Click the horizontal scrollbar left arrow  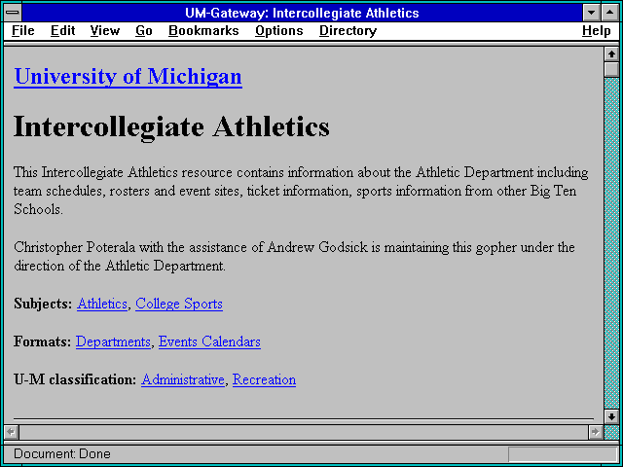[x=11, y=432]
